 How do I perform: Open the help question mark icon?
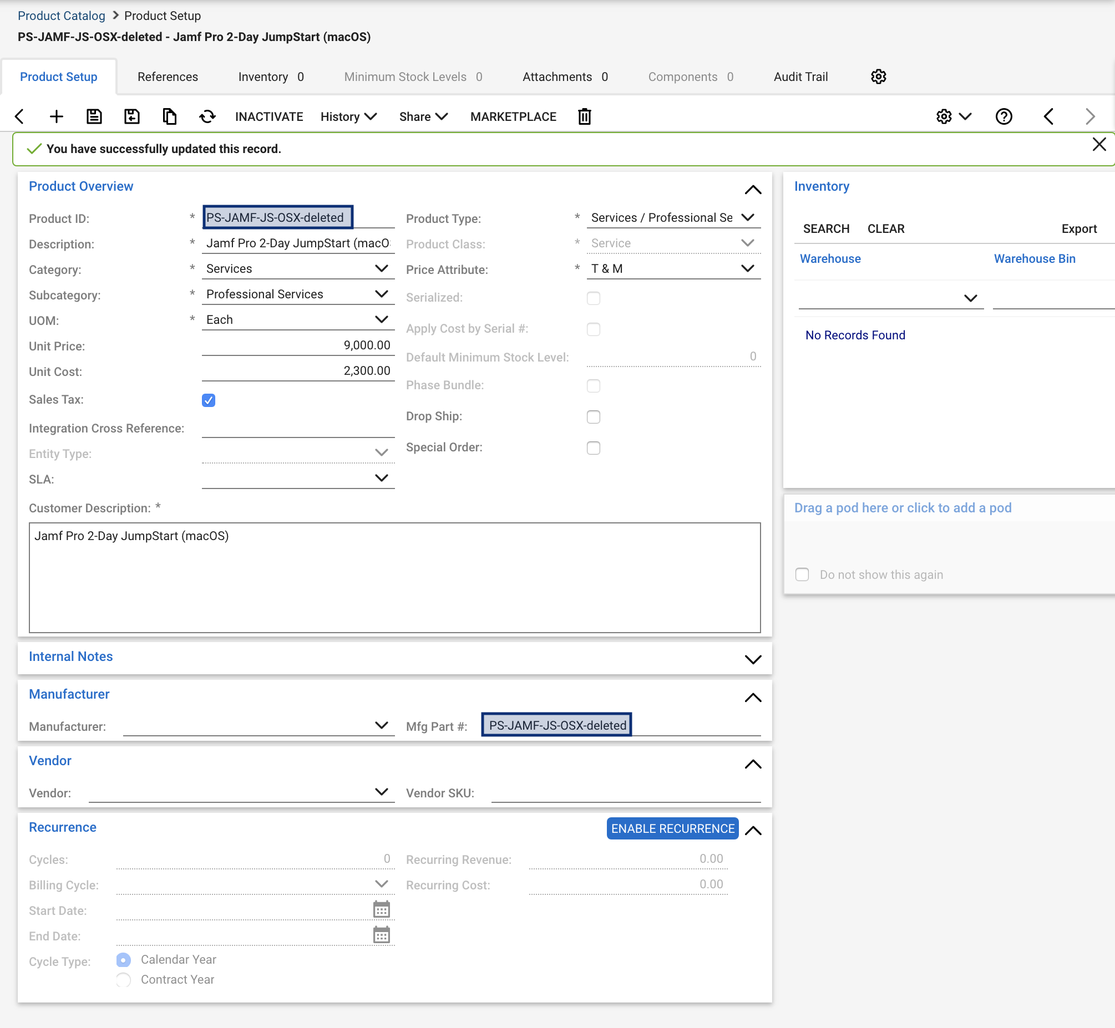(1003, 116)
